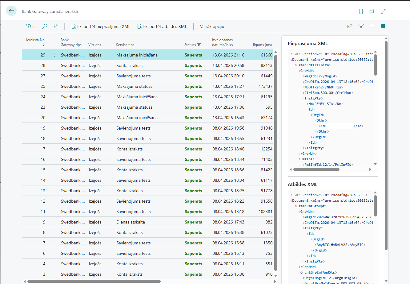The width and height of the screenshot is (410, 284).
Task: Click the search magnifier icon in toolbar
Action: [x=45, y=26]
